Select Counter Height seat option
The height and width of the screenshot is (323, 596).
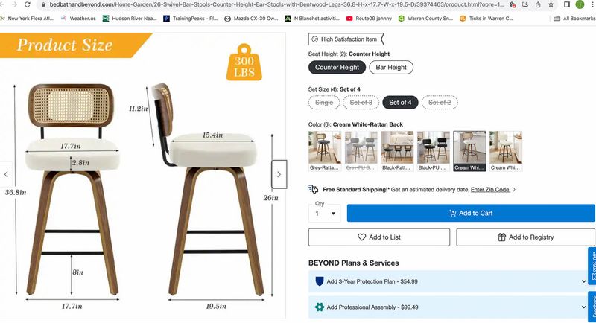pos(337,68)
